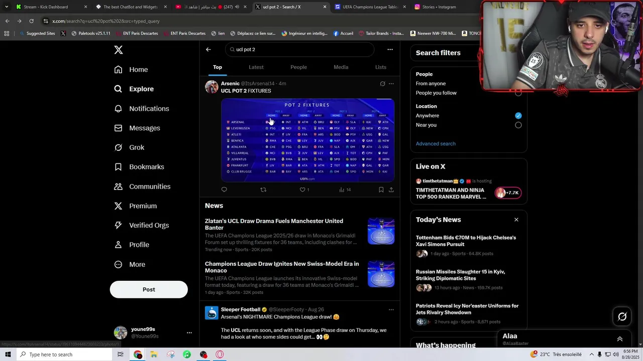Open search options three-dot menu
The image size is (643, 361).
coord(390,49)
